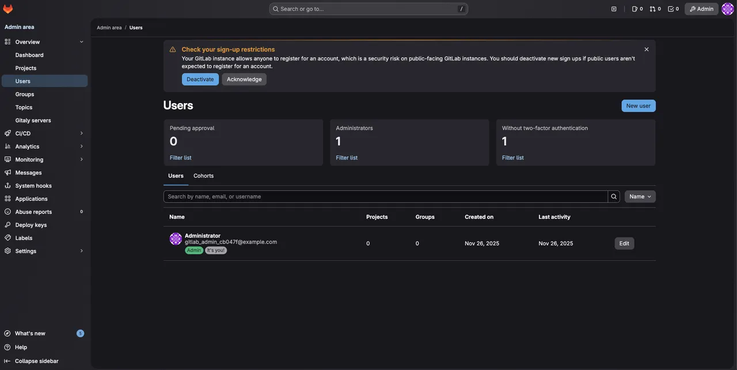Collapse the Overview section chevron
The width and height of the screenshot is (737, 370).
(x=81, y=42)
